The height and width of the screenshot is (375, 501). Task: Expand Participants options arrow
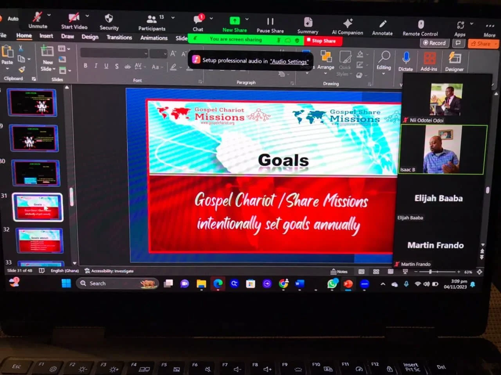[173, 18]
